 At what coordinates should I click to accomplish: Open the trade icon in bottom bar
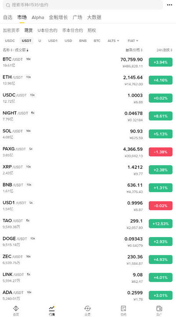tap(88, 308)
